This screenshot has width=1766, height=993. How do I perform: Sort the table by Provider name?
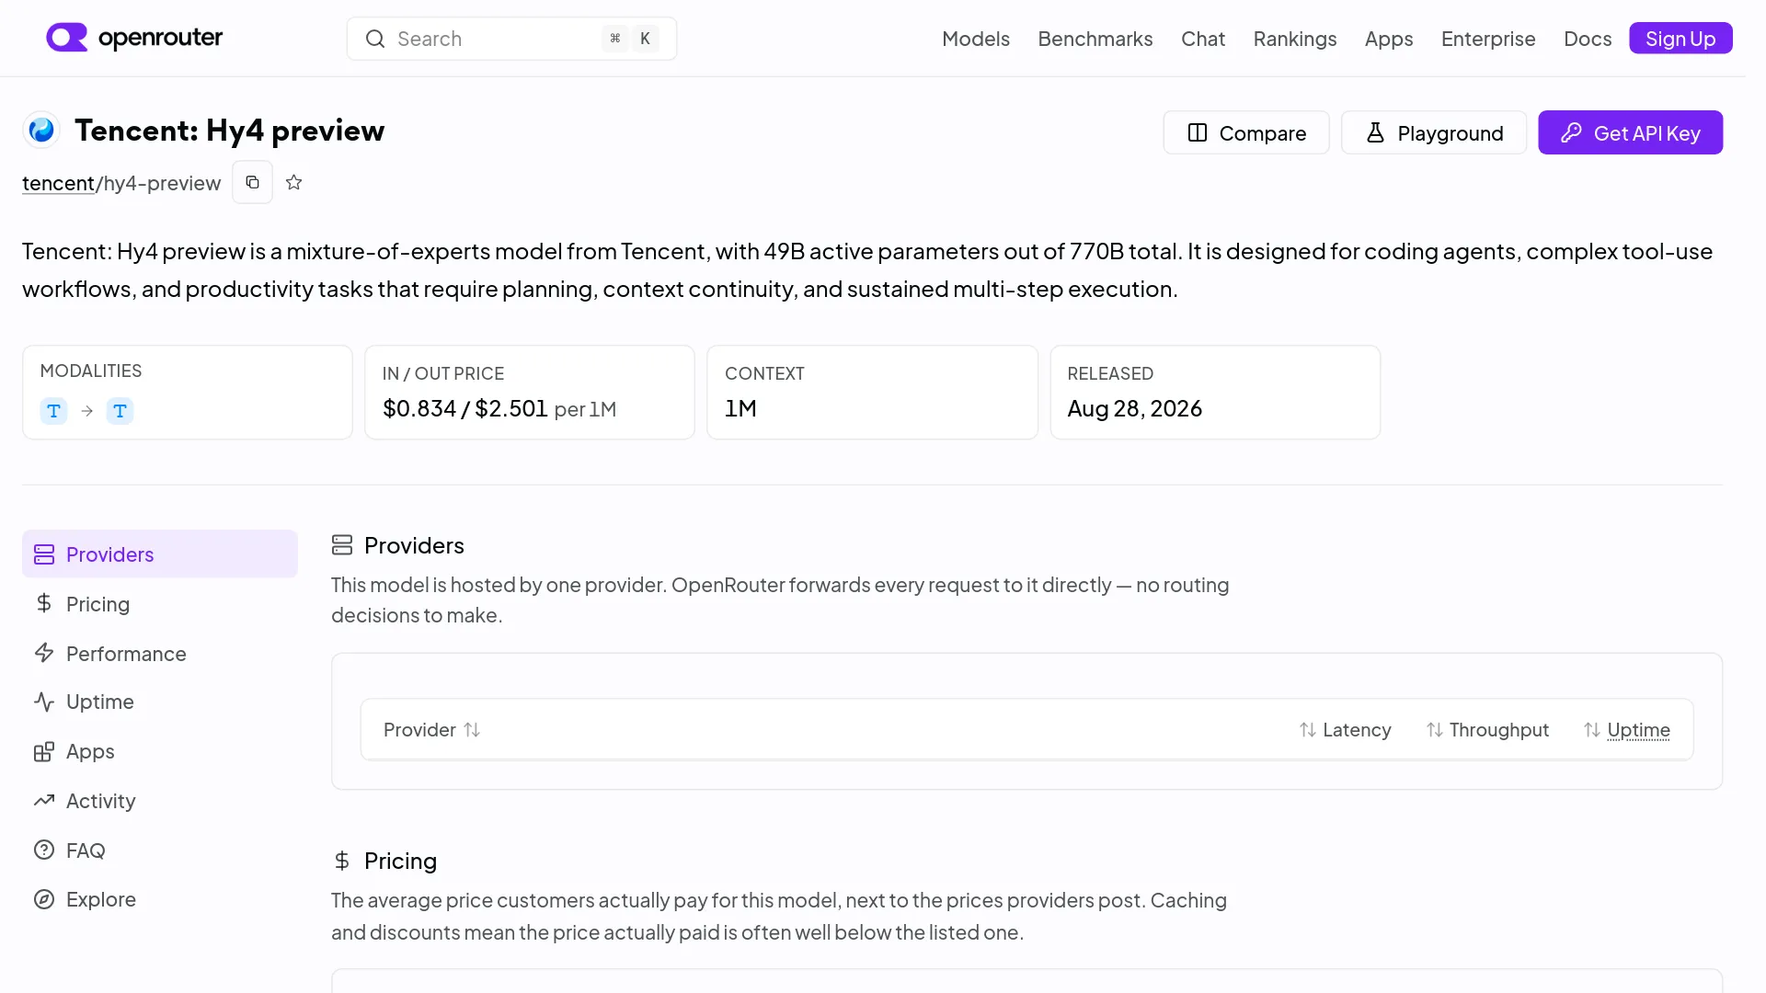pyautogui.click(x=431, y=729)
